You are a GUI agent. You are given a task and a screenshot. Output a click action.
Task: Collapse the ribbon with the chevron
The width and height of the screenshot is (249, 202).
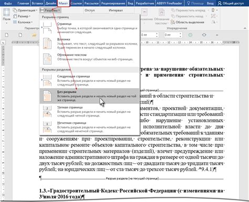[245, 28]
